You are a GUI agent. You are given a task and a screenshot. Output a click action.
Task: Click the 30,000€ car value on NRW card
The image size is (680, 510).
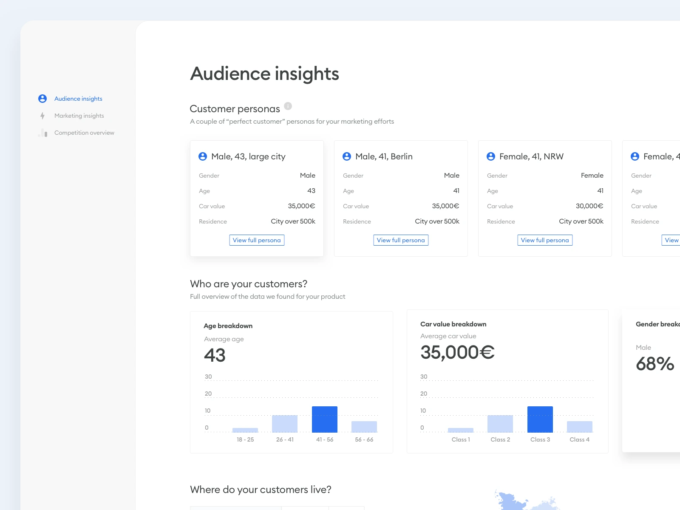(589, 206)
